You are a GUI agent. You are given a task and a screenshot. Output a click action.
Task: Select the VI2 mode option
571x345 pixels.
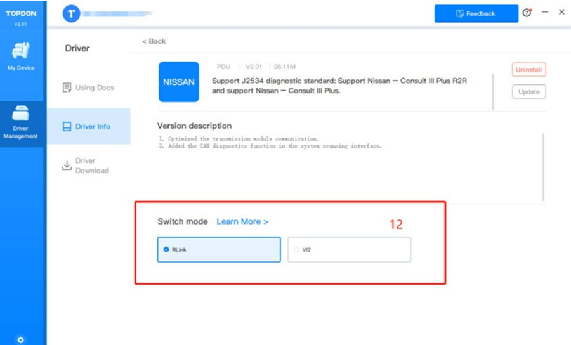(349, 249)
